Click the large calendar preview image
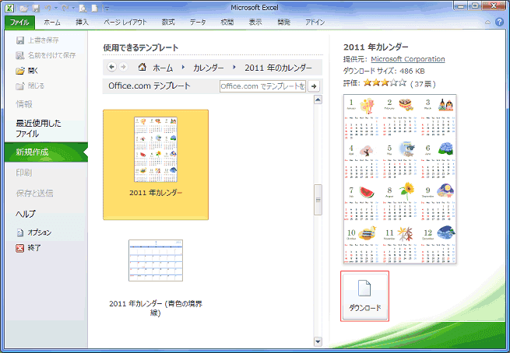Viewport: 510px width, 353px height. point(399,179)
